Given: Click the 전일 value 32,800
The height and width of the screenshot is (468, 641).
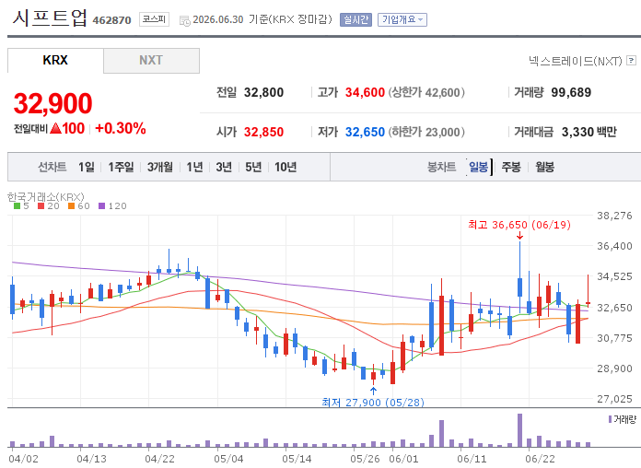Looking at the screenshot, I should tap(263, 92).
